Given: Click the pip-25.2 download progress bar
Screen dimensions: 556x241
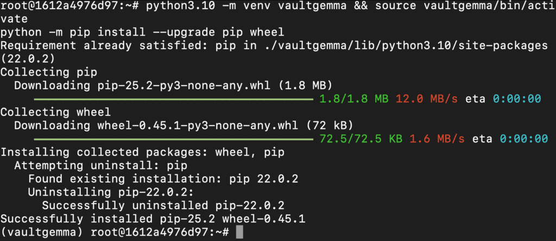Looking at the screenshot, I should 173,99.
